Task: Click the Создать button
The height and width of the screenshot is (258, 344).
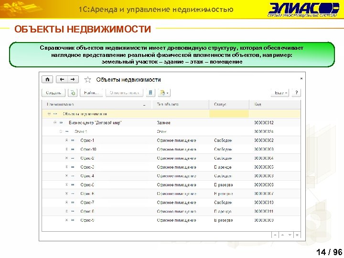Action: tap(54, 93)
